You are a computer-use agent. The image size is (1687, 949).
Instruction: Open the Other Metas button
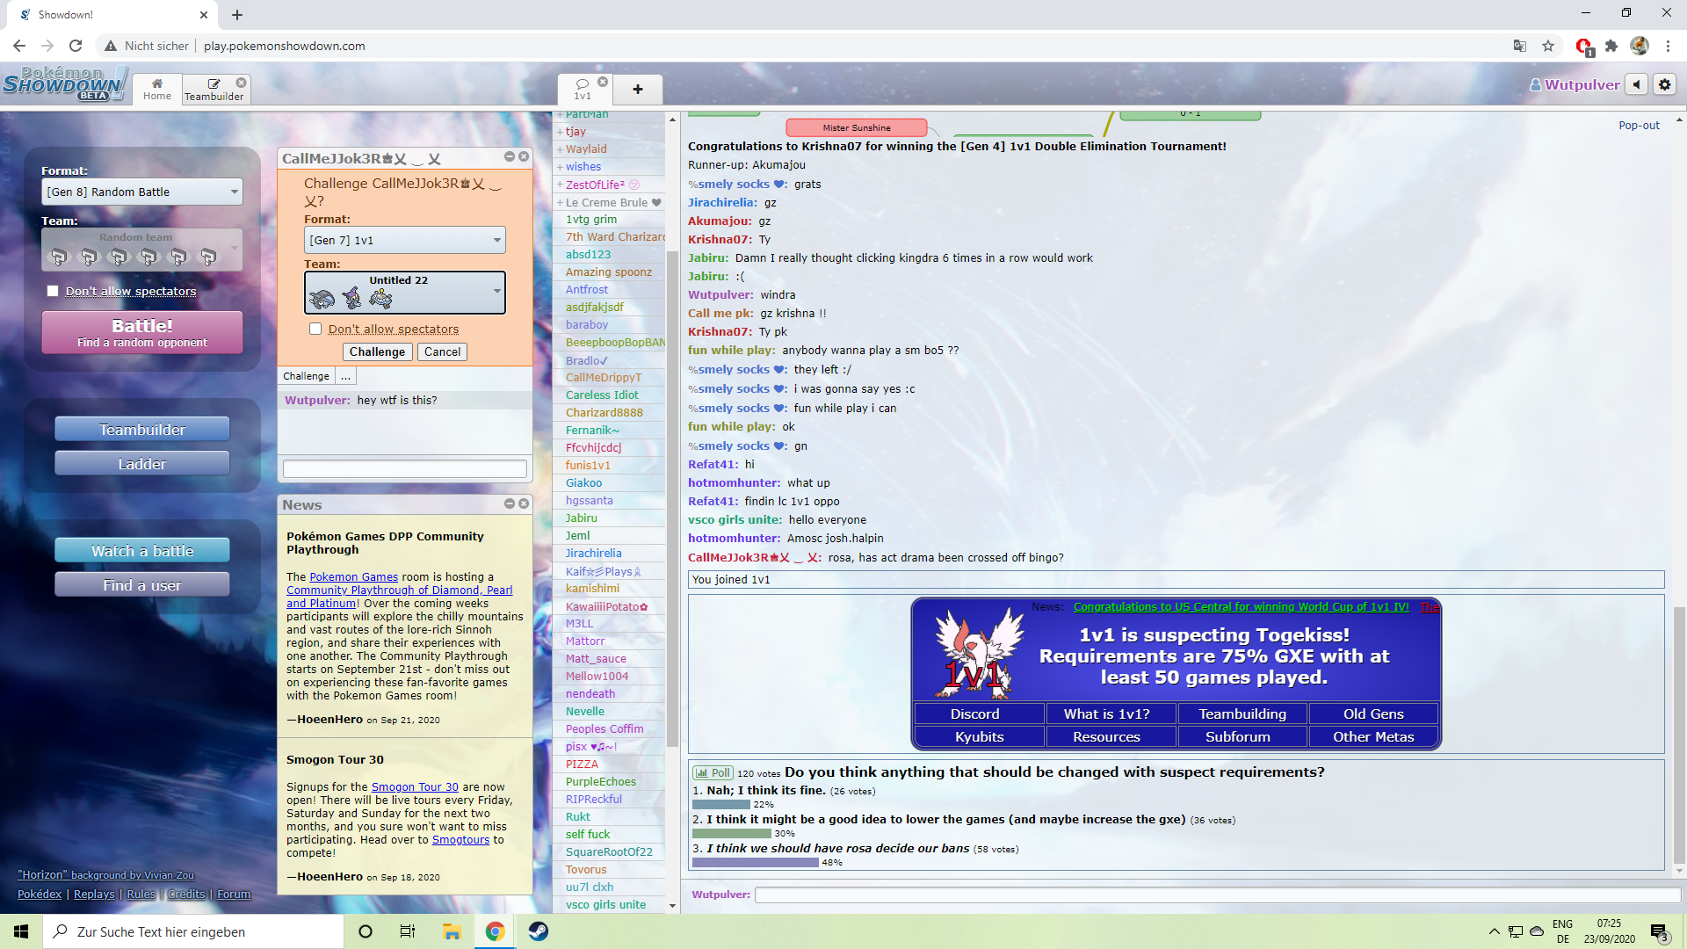point(1373,737)
